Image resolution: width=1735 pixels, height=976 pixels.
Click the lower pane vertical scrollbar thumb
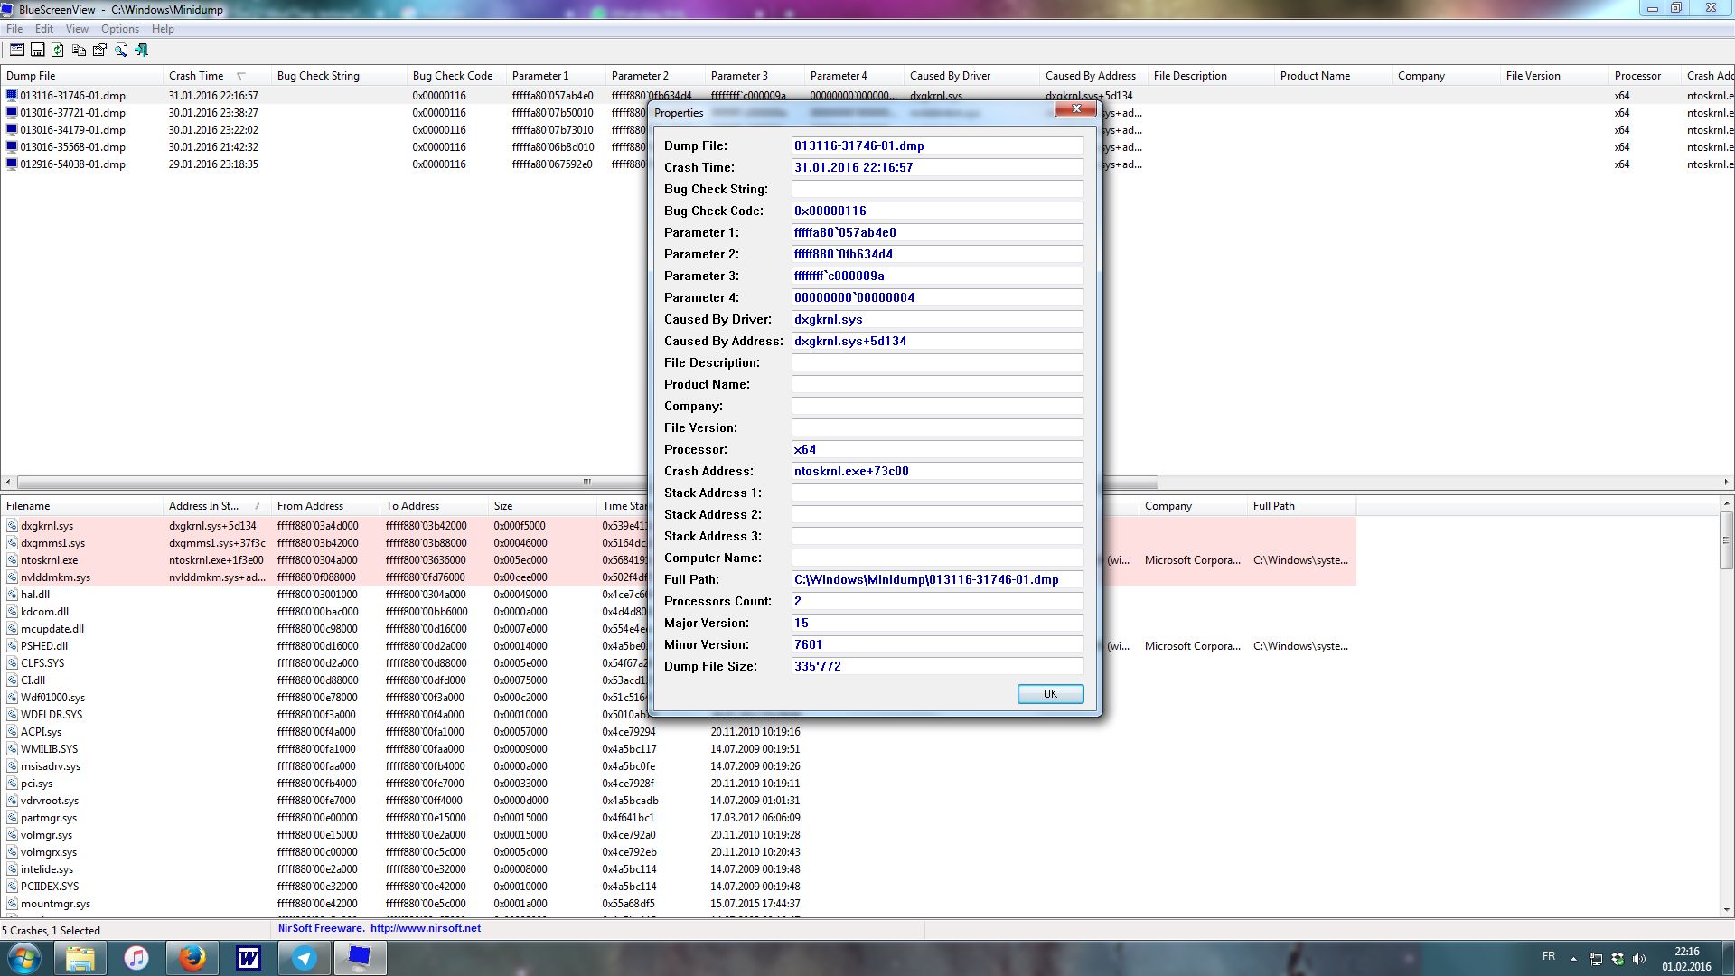click(x=1726, y=540)
